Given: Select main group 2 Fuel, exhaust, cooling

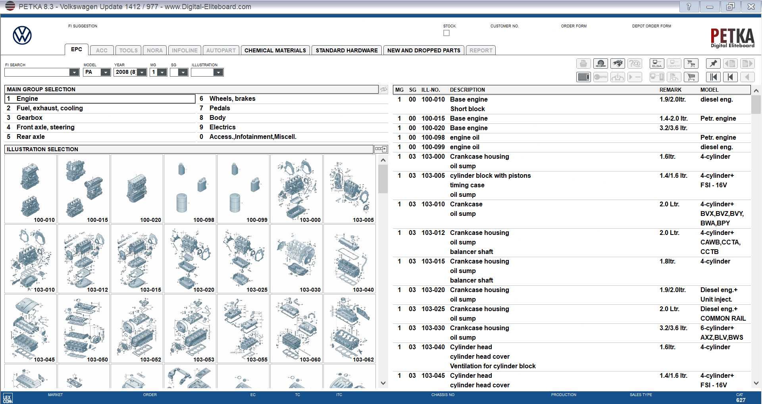Looking at the screenshot, I should [x=100, y=108].
